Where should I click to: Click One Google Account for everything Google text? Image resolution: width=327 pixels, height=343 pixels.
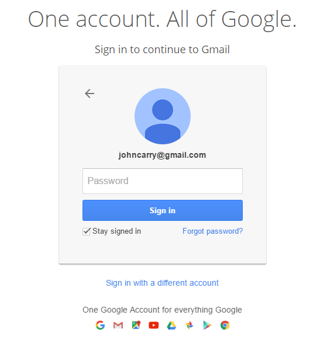(162, 310)
